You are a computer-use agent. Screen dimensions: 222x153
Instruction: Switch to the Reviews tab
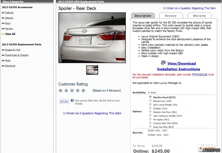(171, 16)
